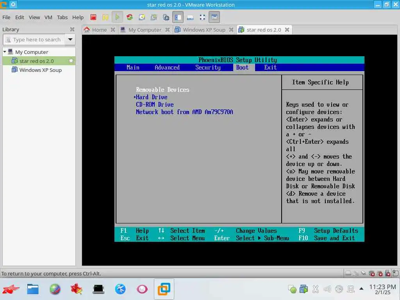Click the volume speaker tray icon

pyautogui.click(x=327, y=289)
